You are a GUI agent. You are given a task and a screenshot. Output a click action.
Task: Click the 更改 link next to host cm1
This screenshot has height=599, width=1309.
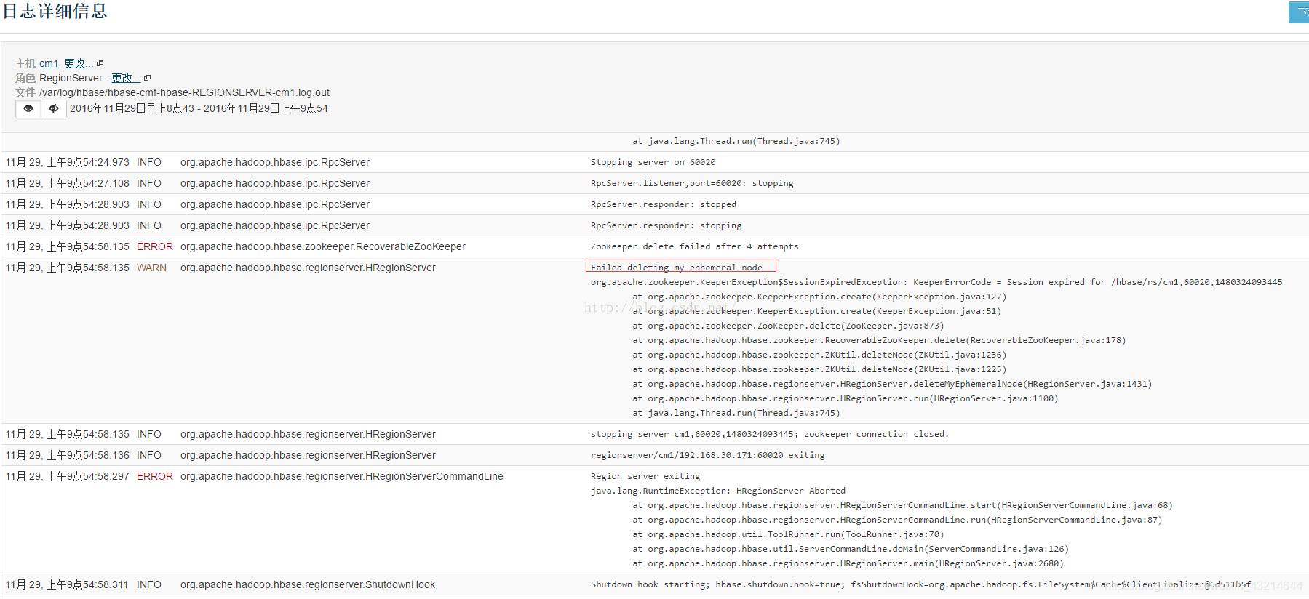pos(79,64)
